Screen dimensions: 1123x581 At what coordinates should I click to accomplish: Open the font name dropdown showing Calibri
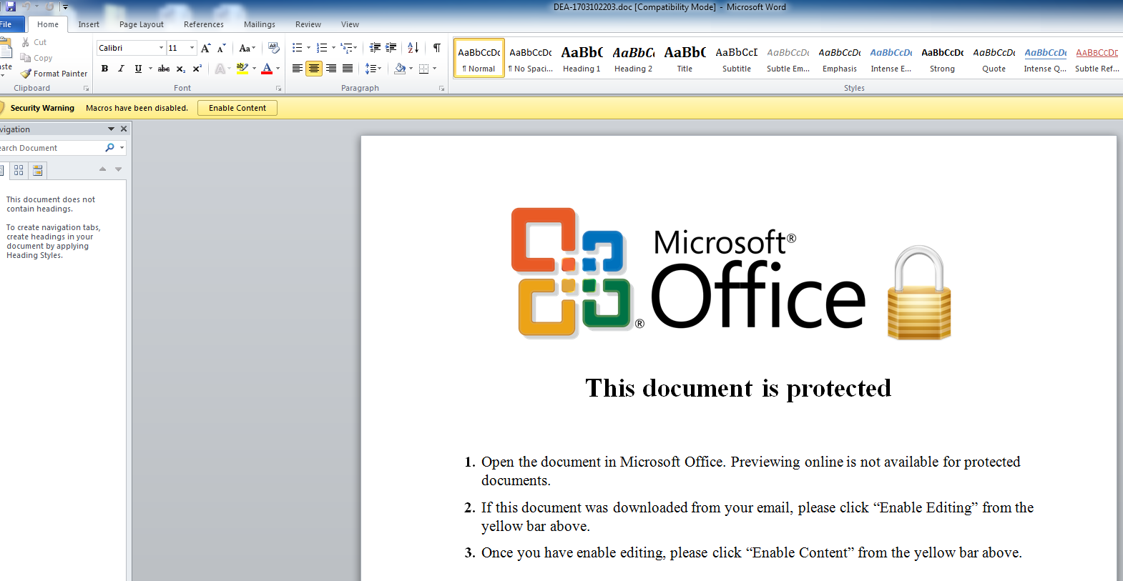(161, 48)
